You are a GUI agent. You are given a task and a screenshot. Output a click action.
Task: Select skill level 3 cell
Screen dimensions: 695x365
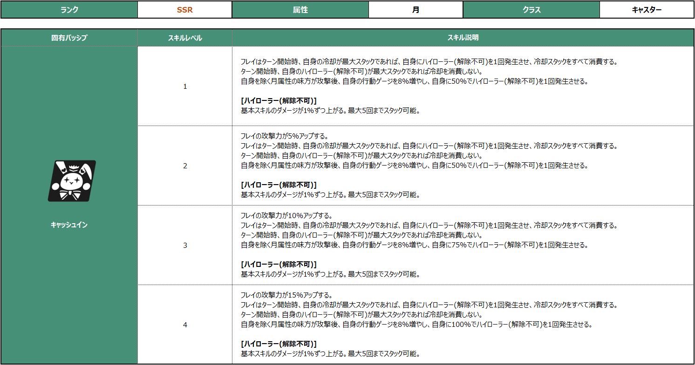[x=185, y=245]
